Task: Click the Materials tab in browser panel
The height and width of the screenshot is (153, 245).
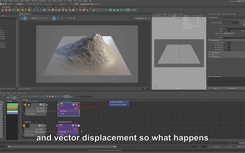Action: pyautogui.click(x=9, y=101)
